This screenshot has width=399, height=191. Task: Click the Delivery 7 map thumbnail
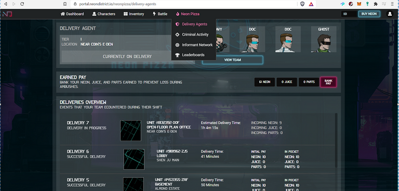[x=130, y=131]
